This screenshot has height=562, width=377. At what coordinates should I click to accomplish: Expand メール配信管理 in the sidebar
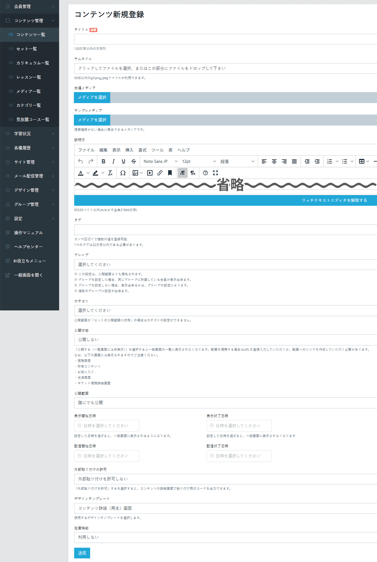click(29, 176)
